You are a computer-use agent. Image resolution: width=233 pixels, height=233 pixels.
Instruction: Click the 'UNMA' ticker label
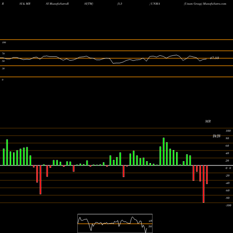coord(155,4)
